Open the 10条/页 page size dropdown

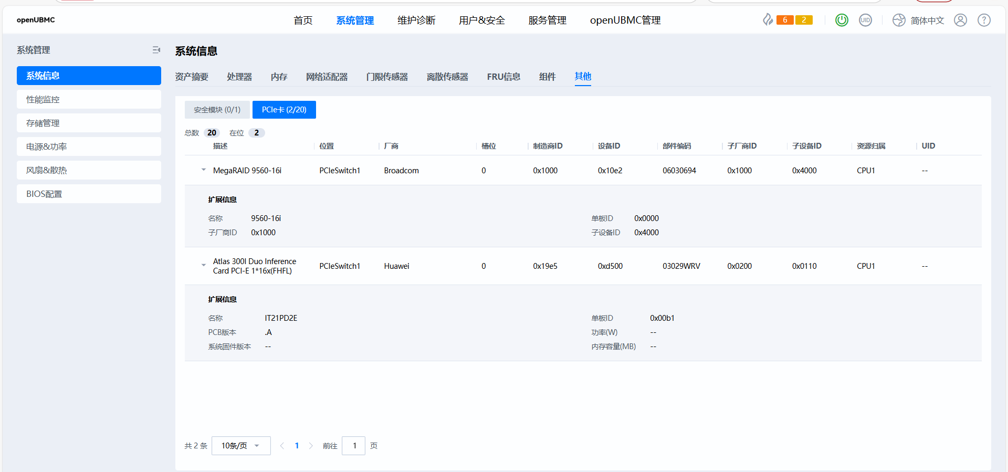click(x=241, y=446)
